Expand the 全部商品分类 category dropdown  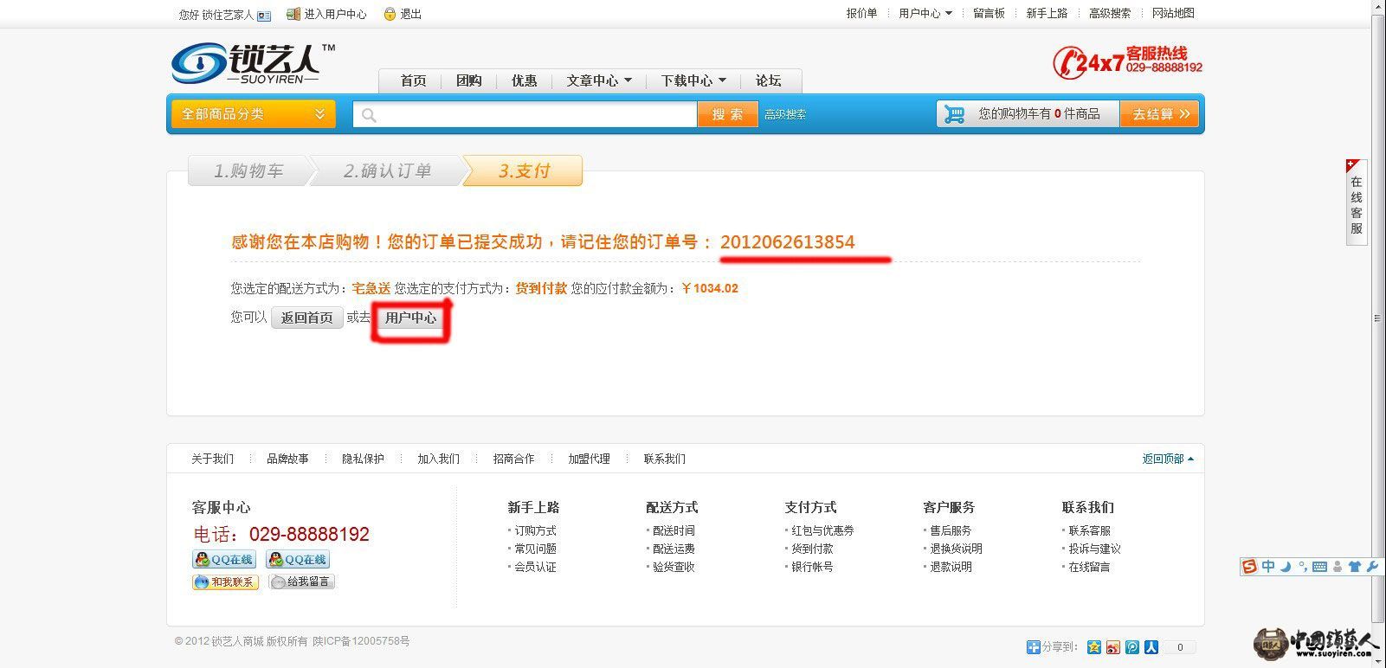(253, 114)
